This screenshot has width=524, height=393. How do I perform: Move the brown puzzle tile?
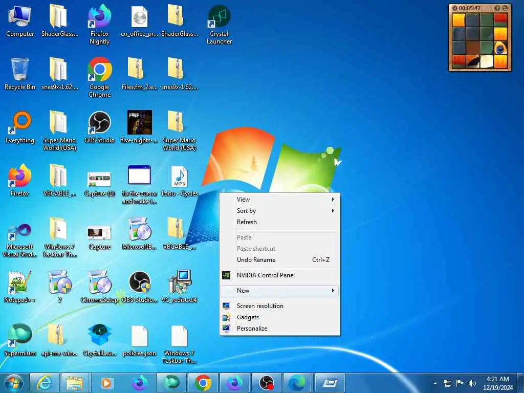click(473, 48)
